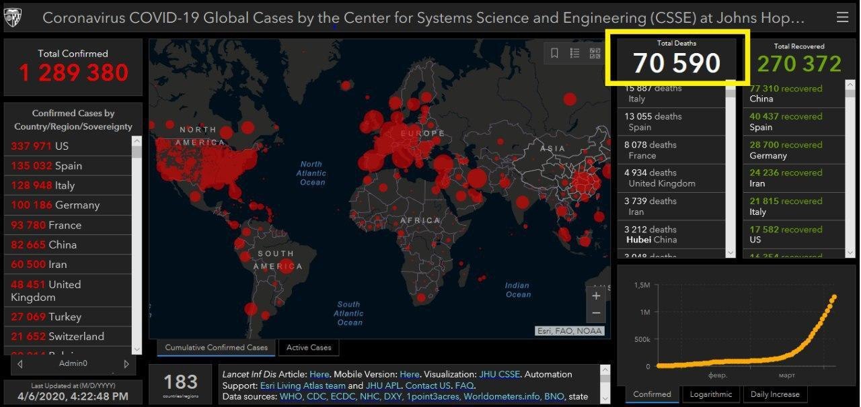This screenshot has height=407, width=861.
Task: Open the map legend list icon
Action: 574,53
